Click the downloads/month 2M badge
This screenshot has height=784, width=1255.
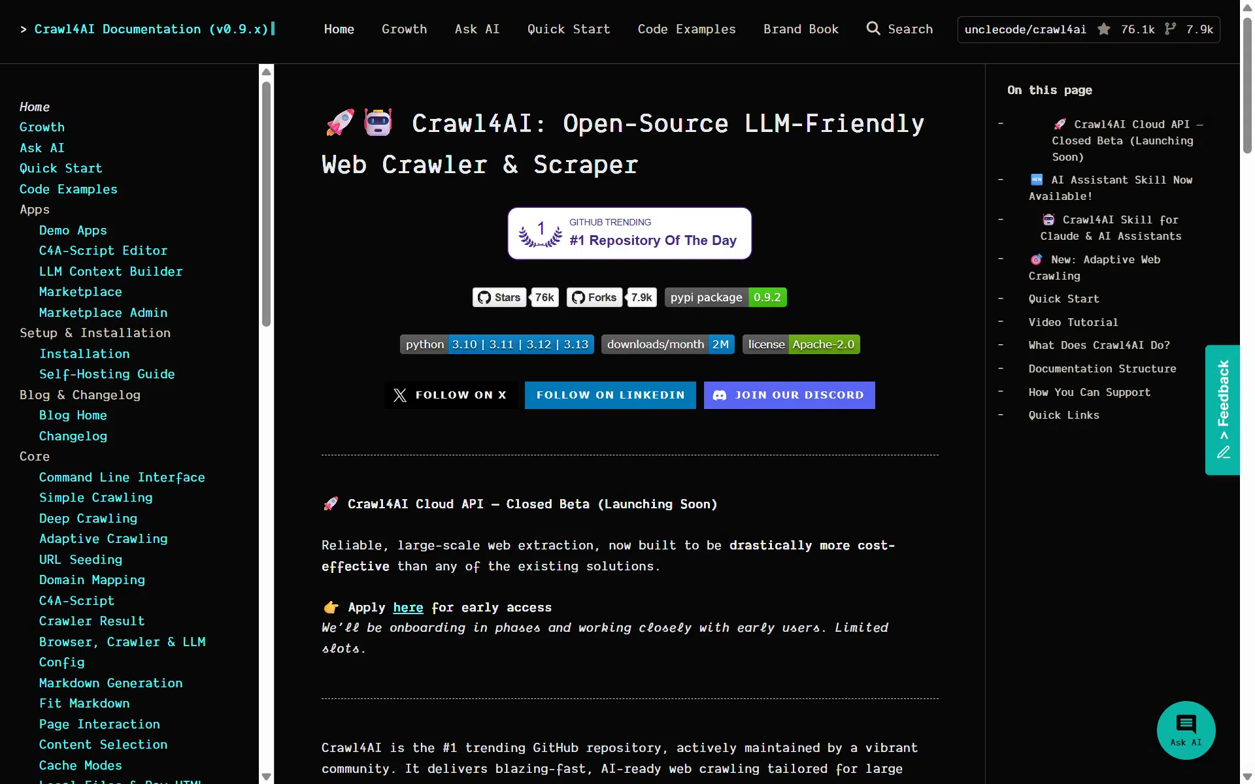(x=668, y=344)
